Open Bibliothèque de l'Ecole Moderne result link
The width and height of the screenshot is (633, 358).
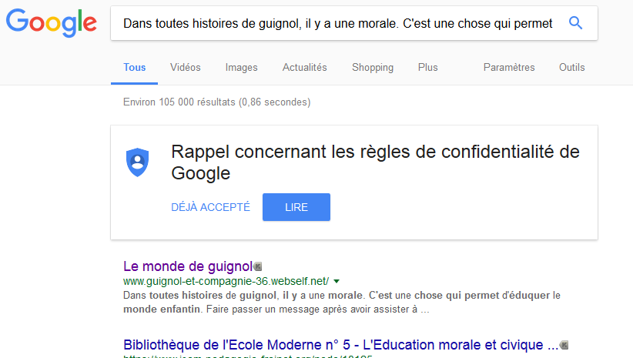340,345
